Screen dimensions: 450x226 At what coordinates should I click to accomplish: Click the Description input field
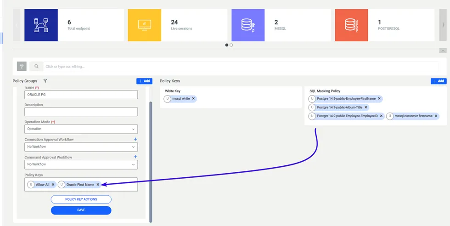(x=81, y=112)
